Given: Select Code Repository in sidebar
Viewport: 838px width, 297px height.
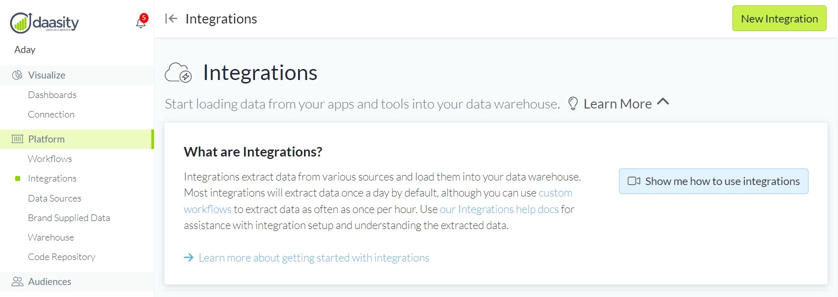Looking at the screenshot, I should [x=61, y=257].
